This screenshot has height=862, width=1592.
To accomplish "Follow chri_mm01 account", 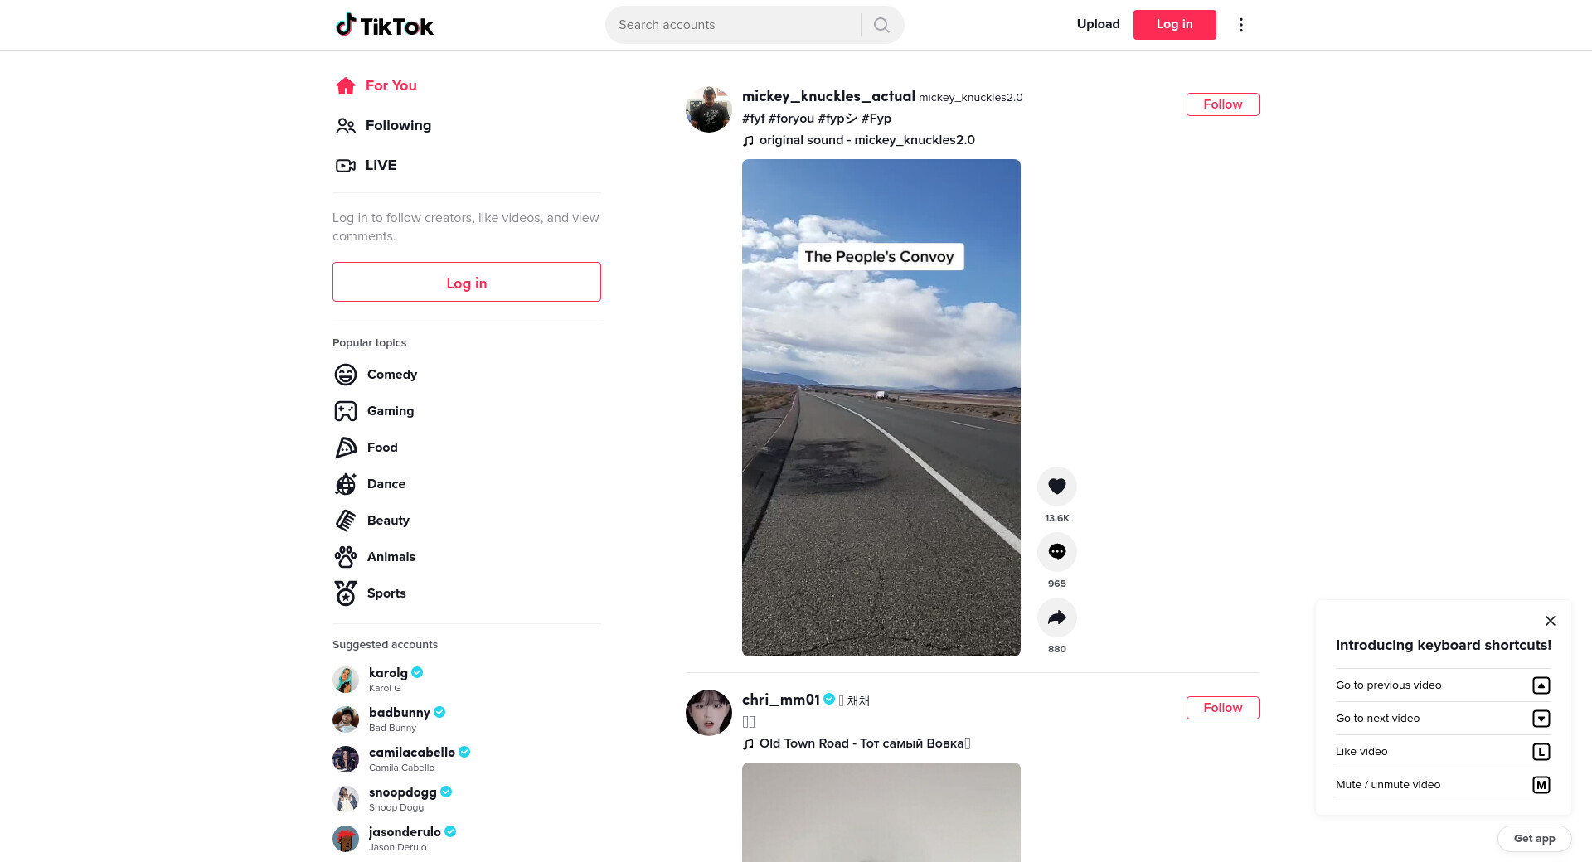I will (1222, 708).
